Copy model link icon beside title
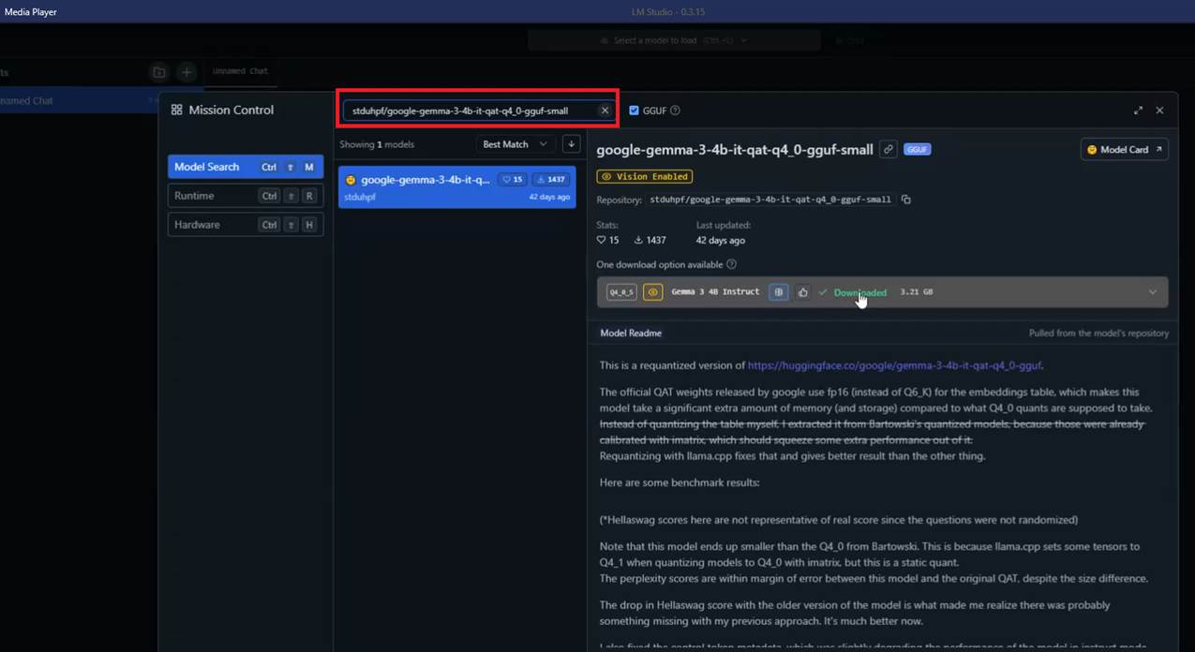This screenshot has width=1195, height=652. tap(888, 149)
